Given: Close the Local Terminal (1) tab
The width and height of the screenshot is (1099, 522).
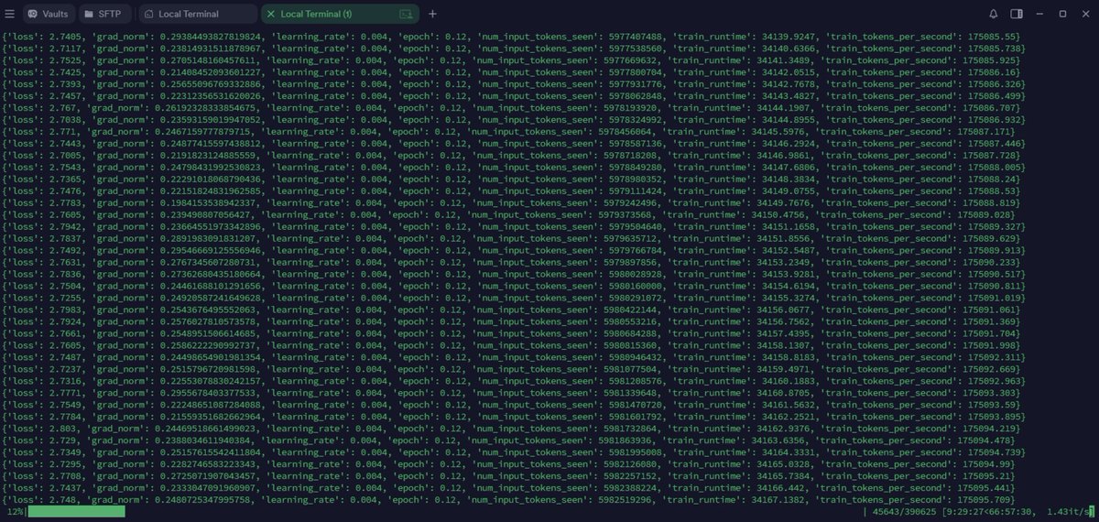Looking at the screenshot, I should click(270, 14).
